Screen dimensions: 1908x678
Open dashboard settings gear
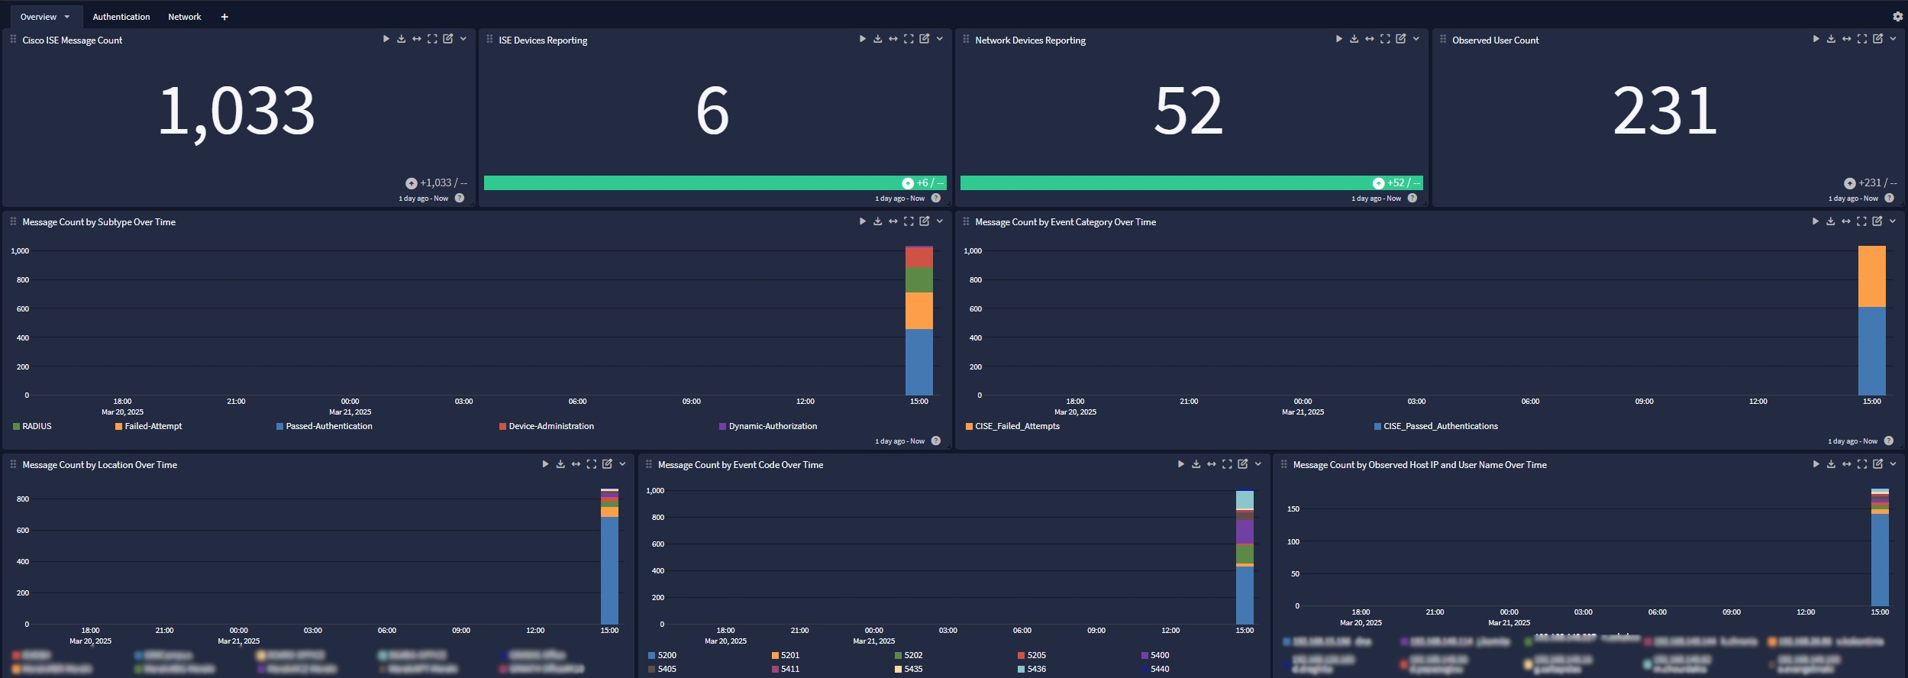[1897, 17]
